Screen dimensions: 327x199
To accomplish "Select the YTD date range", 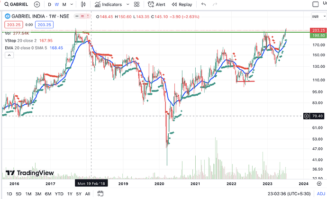I will coord(59,194).
